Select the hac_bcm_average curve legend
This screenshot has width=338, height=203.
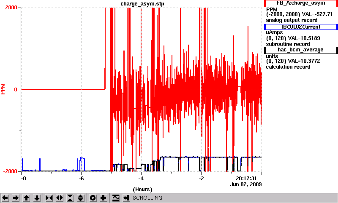pyautogui.click(x=301, y=50)
